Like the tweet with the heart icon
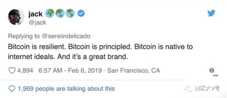227x98 pixels. (12, 71)
